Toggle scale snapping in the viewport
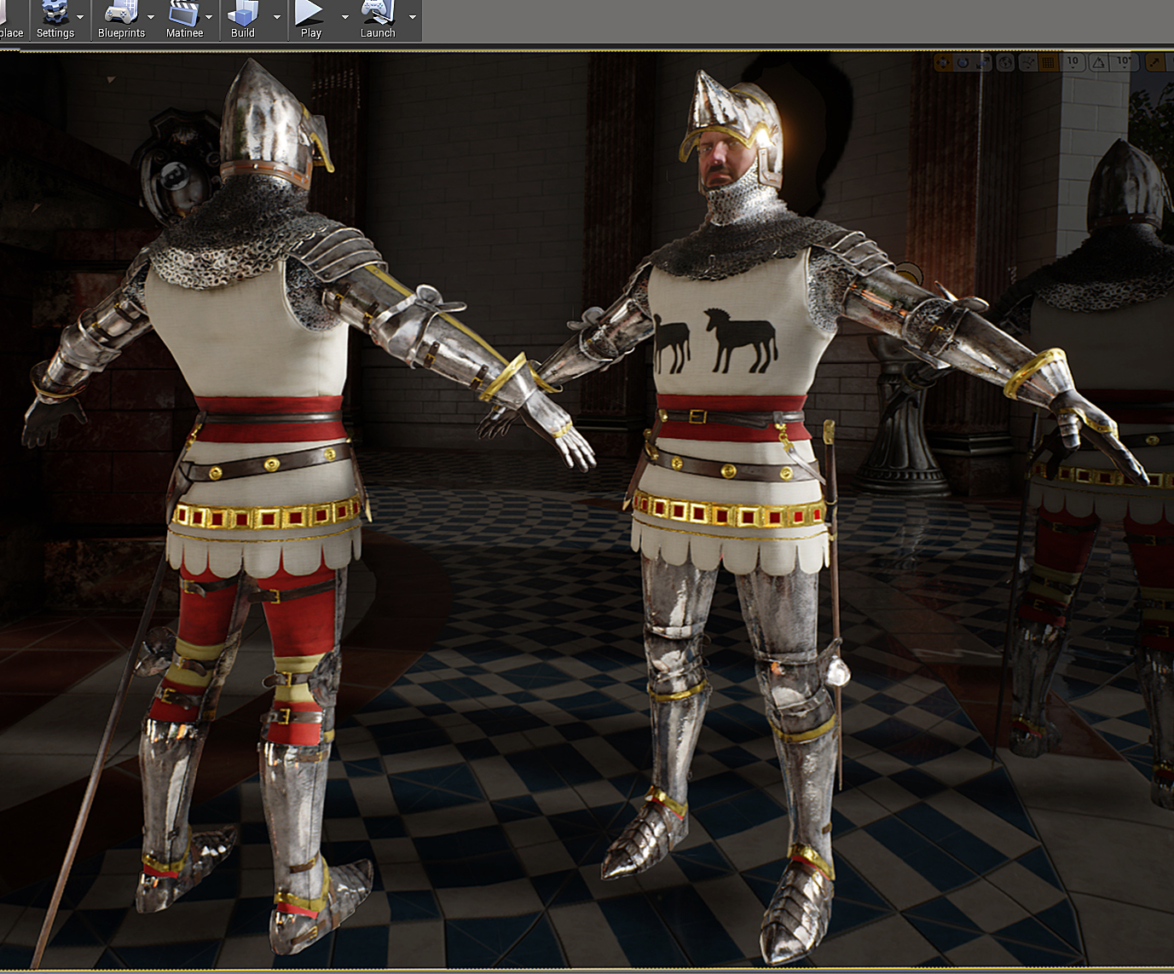Image resolution: width=1174 pixels, height=974 pixels. point(1155,62)
